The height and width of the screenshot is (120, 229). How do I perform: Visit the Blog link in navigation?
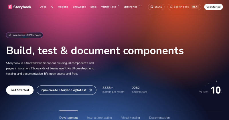point(93,7)
